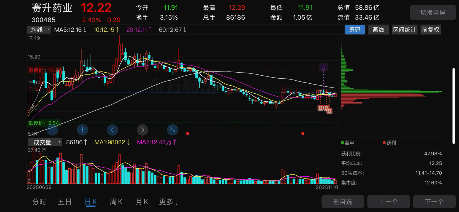Click the stock code 300485
Image resolution: width=459 pixels, height=212 pixels.
44,20
